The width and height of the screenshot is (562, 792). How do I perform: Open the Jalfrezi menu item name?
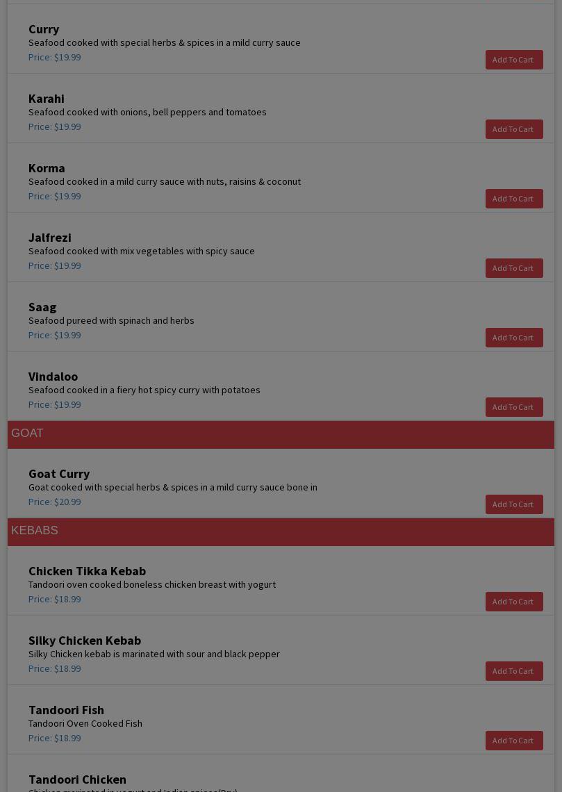(49, 238)
